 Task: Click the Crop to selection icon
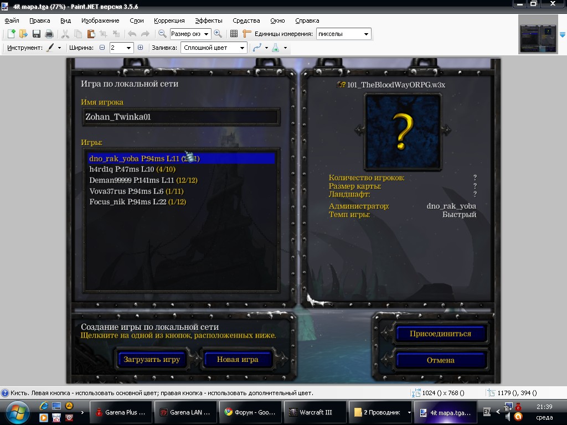(104, 34)
